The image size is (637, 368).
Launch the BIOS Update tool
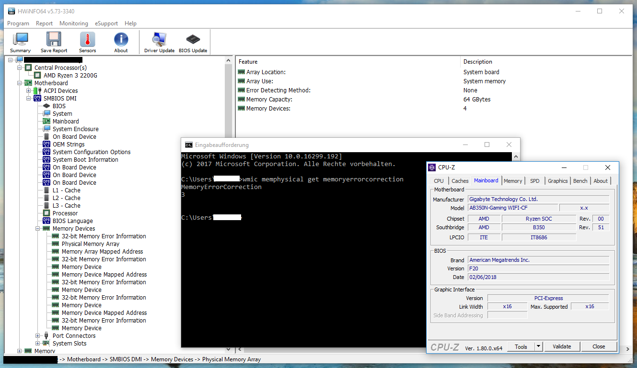(x=193, y=43)
